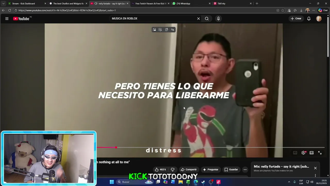Open a new browser tab
330x186 pixels.
tap(257, 4)
